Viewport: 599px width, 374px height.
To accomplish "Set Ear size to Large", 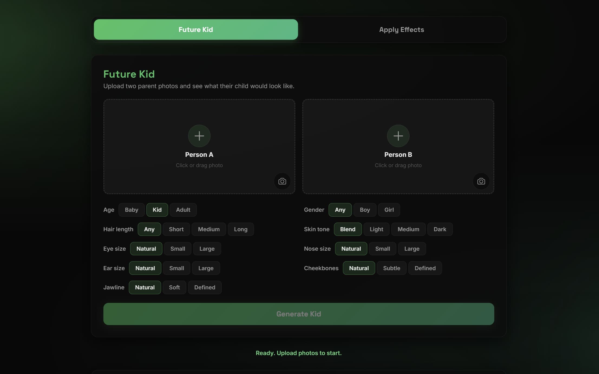I will [206, 268].
